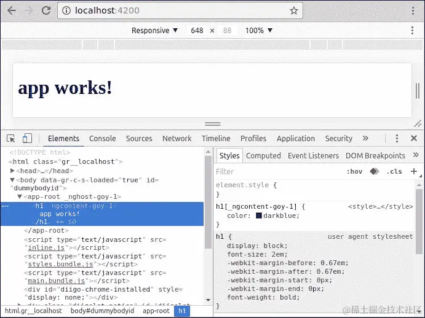Screen dimensions: 425x318
Task: Click the site info icon in address bar
Action: click(x=66, y=10)
